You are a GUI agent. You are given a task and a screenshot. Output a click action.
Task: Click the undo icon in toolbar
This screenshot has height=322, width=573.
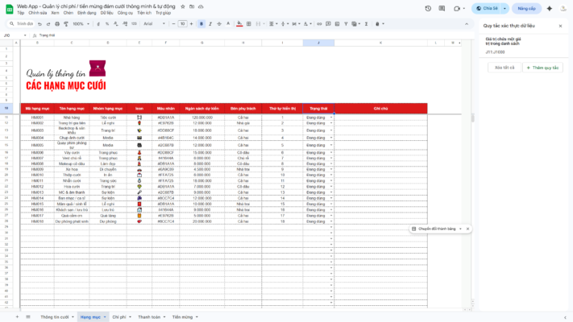39,23
